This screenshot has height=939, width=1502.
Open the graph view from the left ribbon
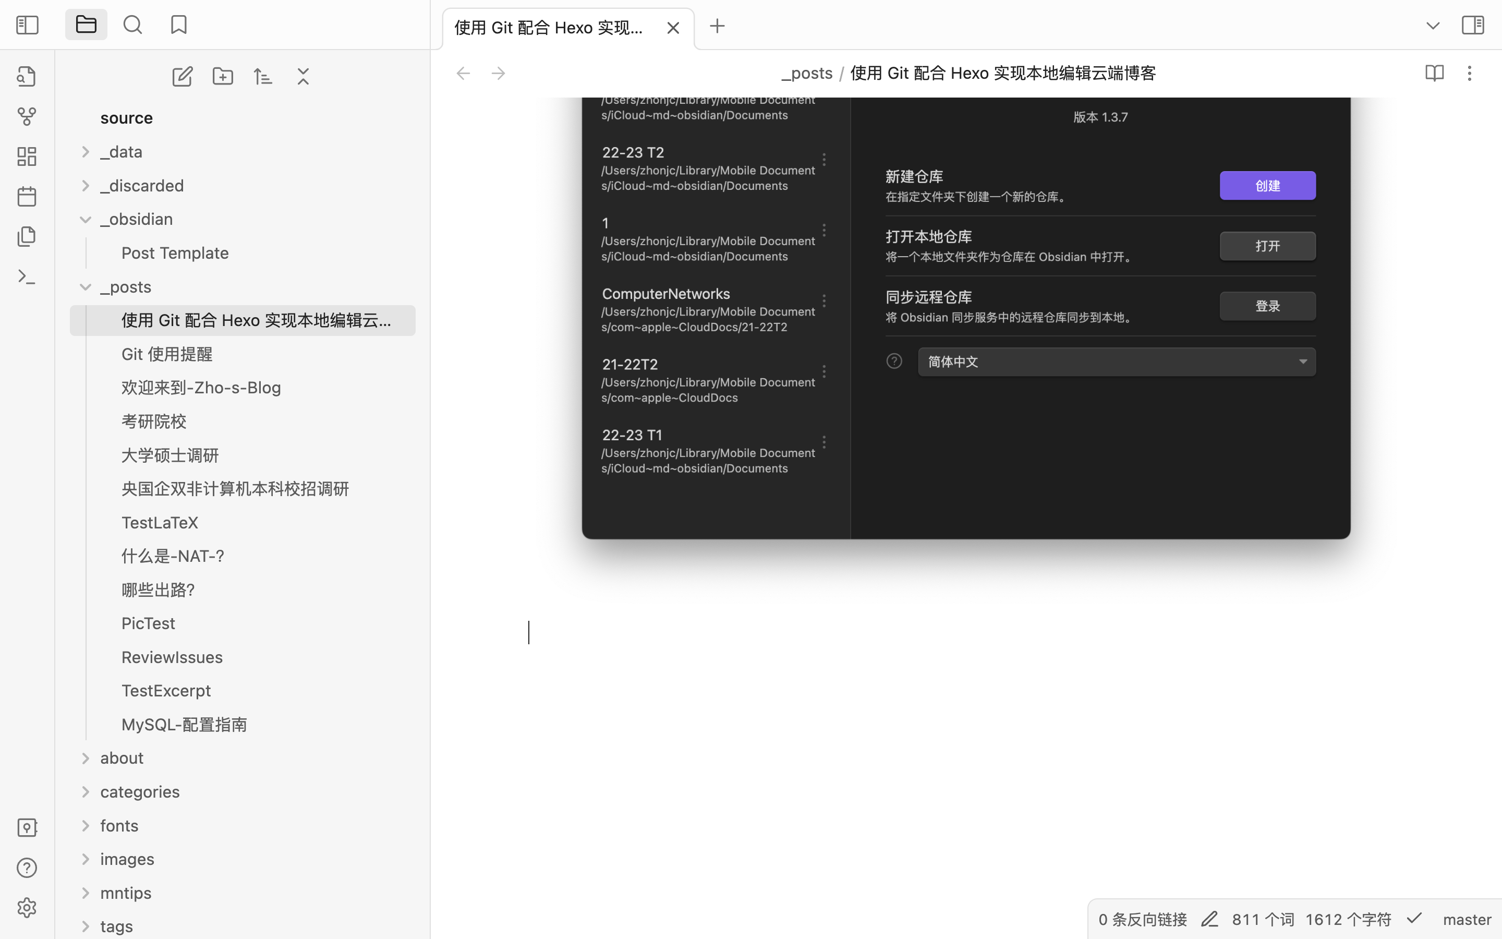(x=27, y=116)
